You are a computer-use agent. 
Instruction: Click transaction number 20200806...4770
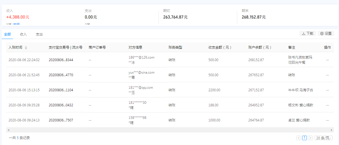pos(61,75)
